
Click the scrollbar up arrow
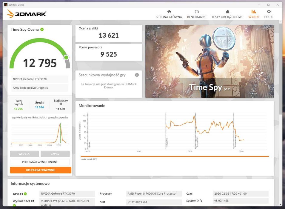(x=281, y=22)
